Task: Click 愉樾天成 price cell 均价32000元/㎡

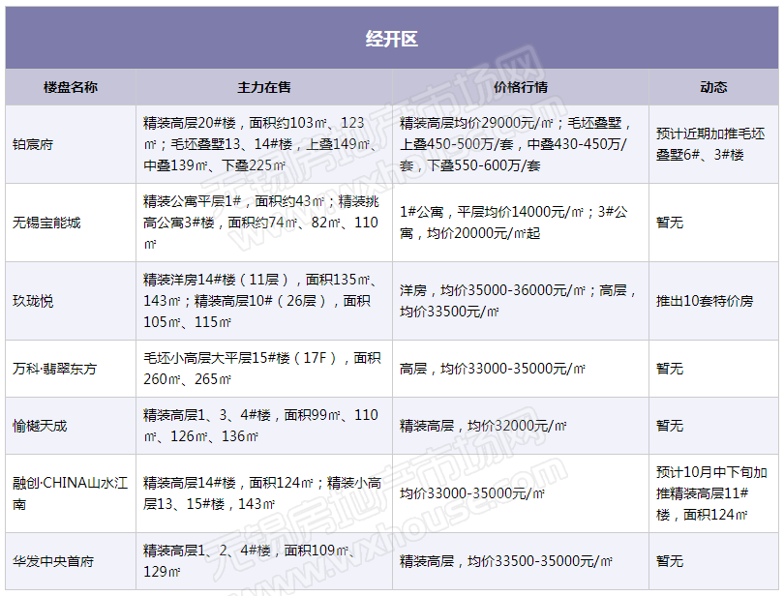Action: click(x=483, y=426)
